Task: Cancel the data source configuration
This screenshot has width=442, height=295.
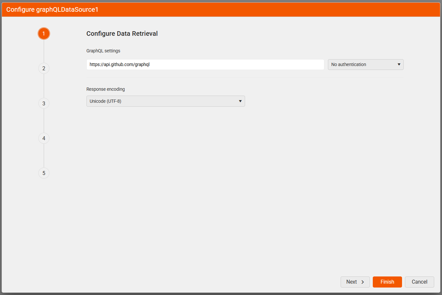Action: tap(419, 282)
